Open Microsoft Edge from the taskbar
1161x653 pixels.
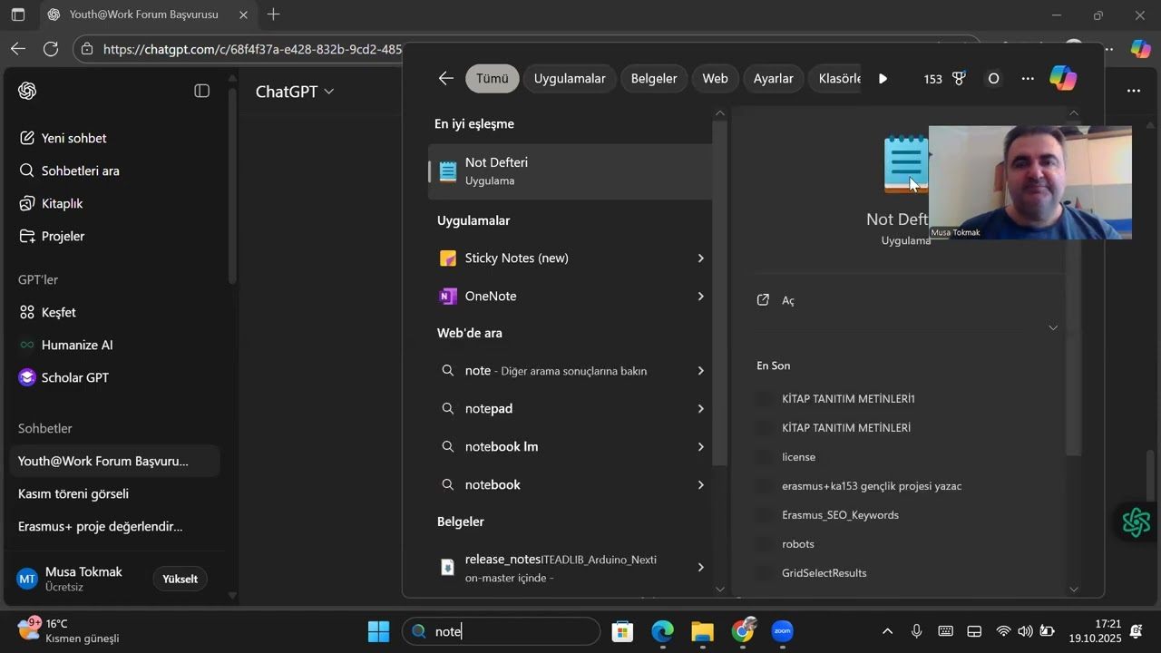pos(662,631)
